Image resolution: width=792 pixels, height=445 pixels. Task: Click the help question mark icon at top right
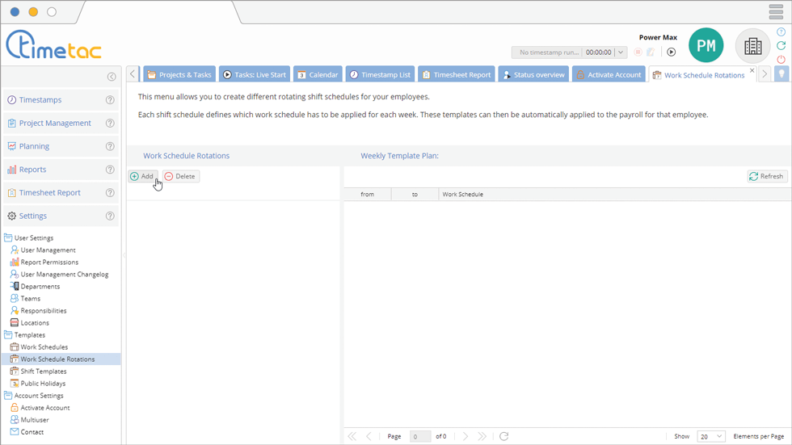pos(781,31)
